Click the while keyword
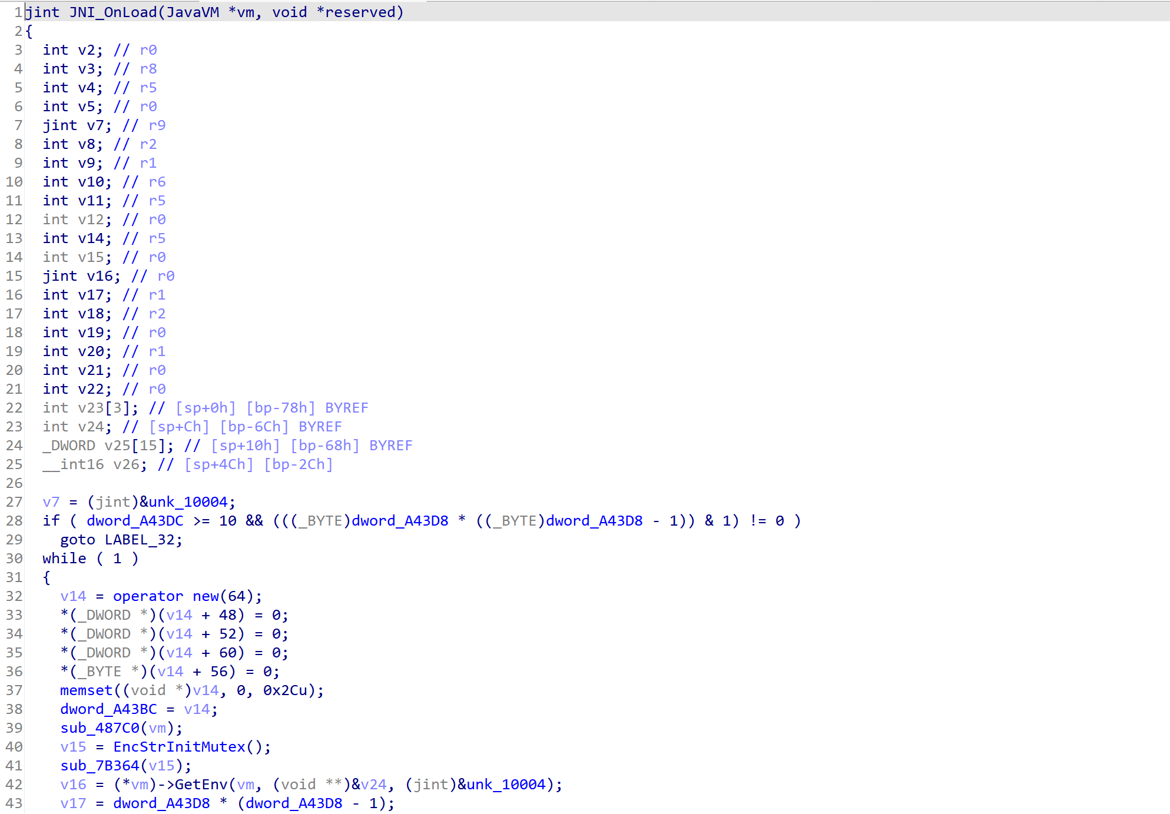 [64, 559]
